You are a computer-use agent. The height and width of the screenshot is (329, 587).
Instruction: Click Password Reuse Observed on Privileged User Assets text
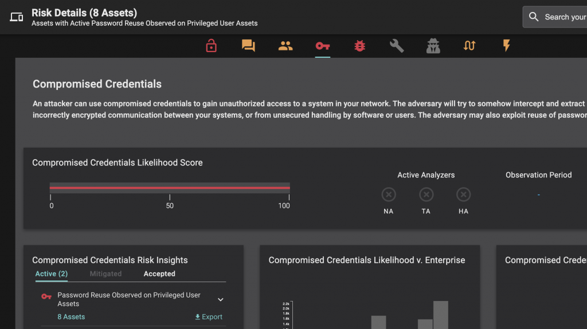click(x=129, y=299)
